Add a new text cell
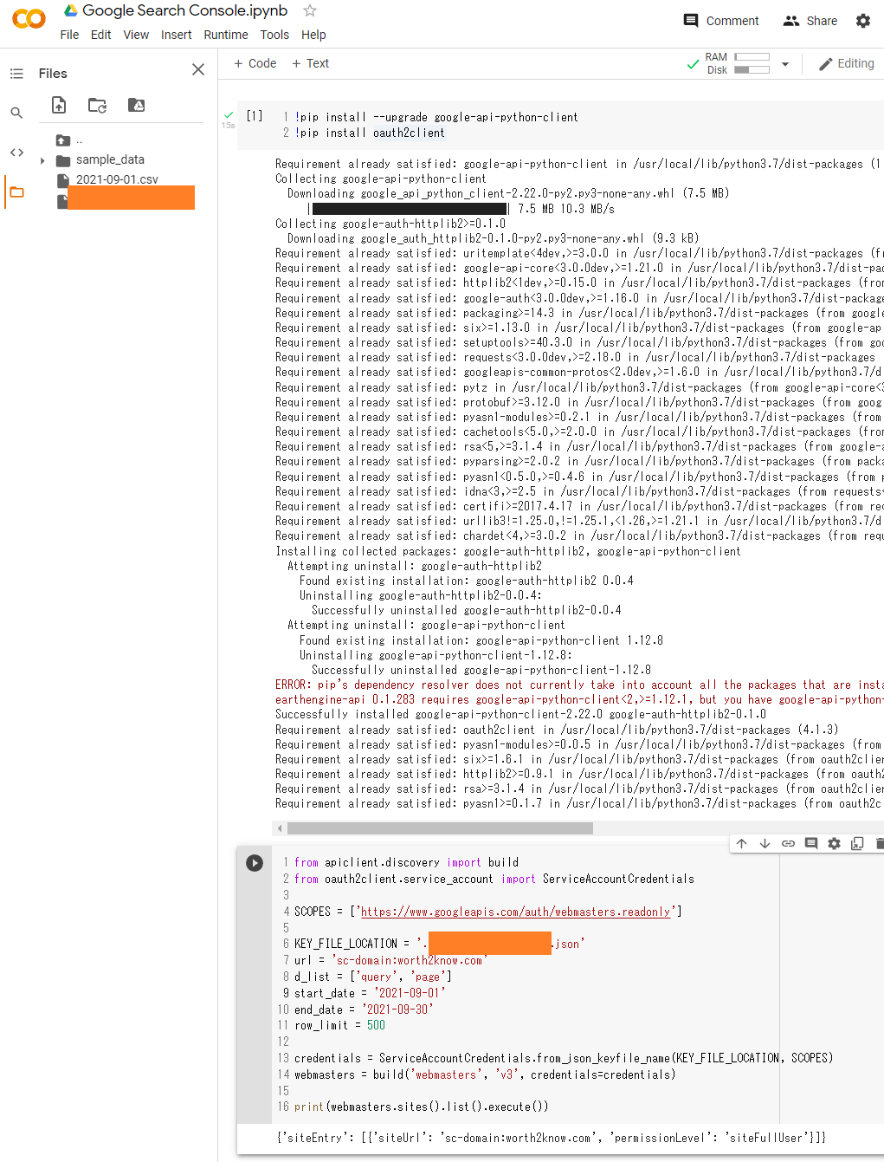The height and width of the screenshot is (1162, 884). click(310, 62)
